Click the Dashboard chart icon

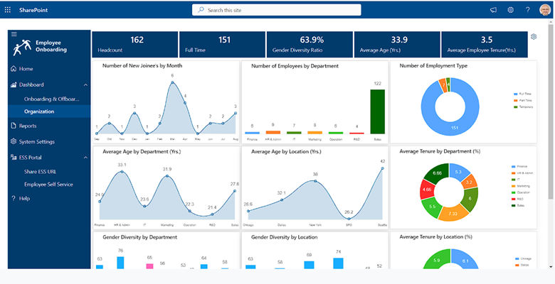coord(14,84)
